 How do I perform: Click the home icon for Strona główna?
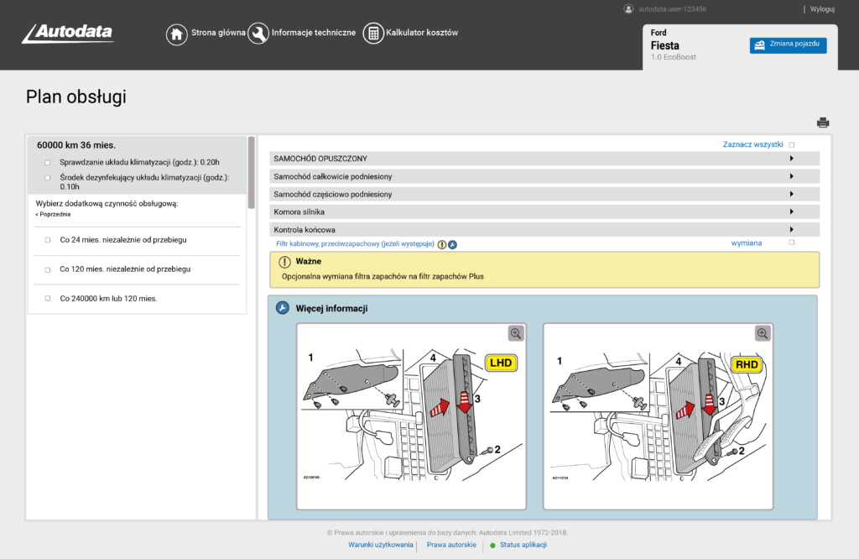click(176, 34)
